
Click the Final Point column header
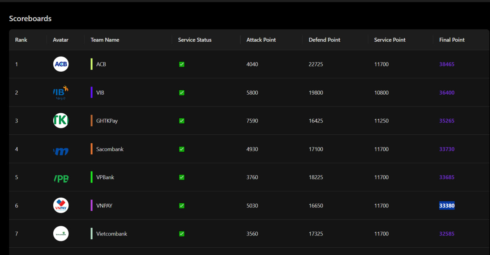point(452,40)
